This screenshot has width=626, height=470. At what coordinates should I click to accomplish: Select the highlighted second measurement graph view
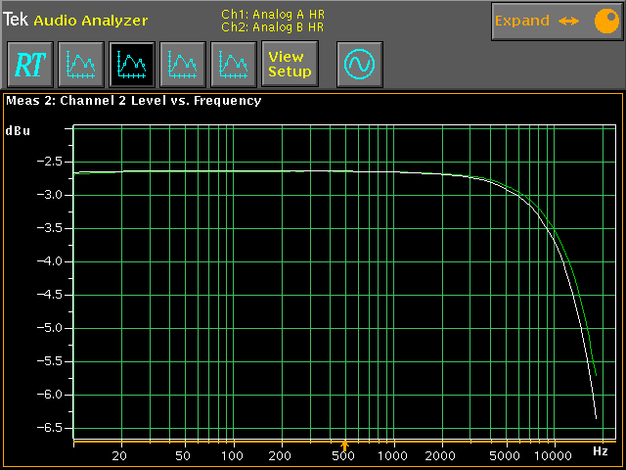pos(131,65)
